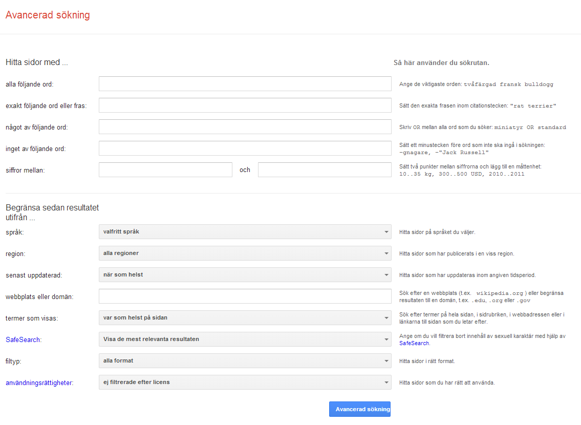The height and width of the screenshot is (425, 581).
Task: Select the 'inget av följande ord' input field
Action: [x=245, y=148]
